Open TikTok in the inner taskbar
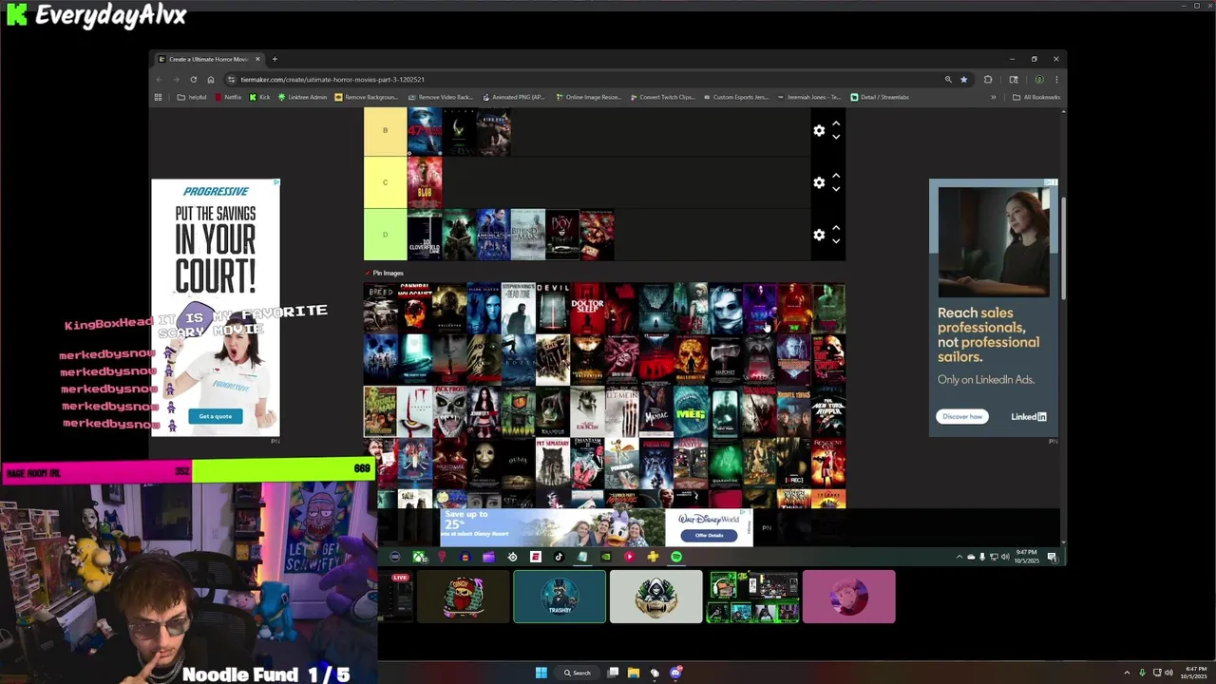 click(x=559, y=557)
